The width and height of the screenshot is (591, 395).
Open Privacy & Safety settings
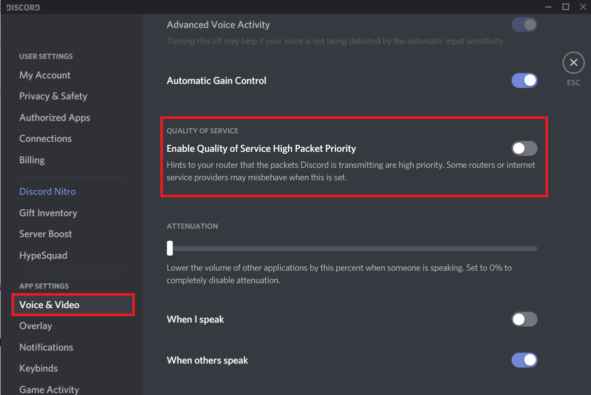(53, 96)
